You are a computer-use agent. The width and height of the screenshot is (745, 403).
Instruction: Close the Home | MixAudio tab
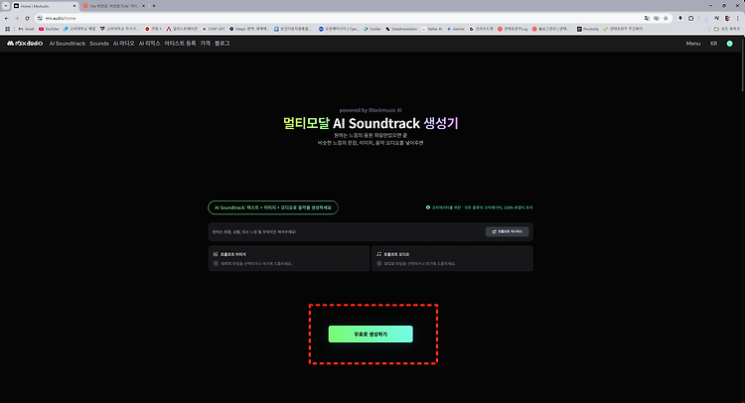(74, 6)
